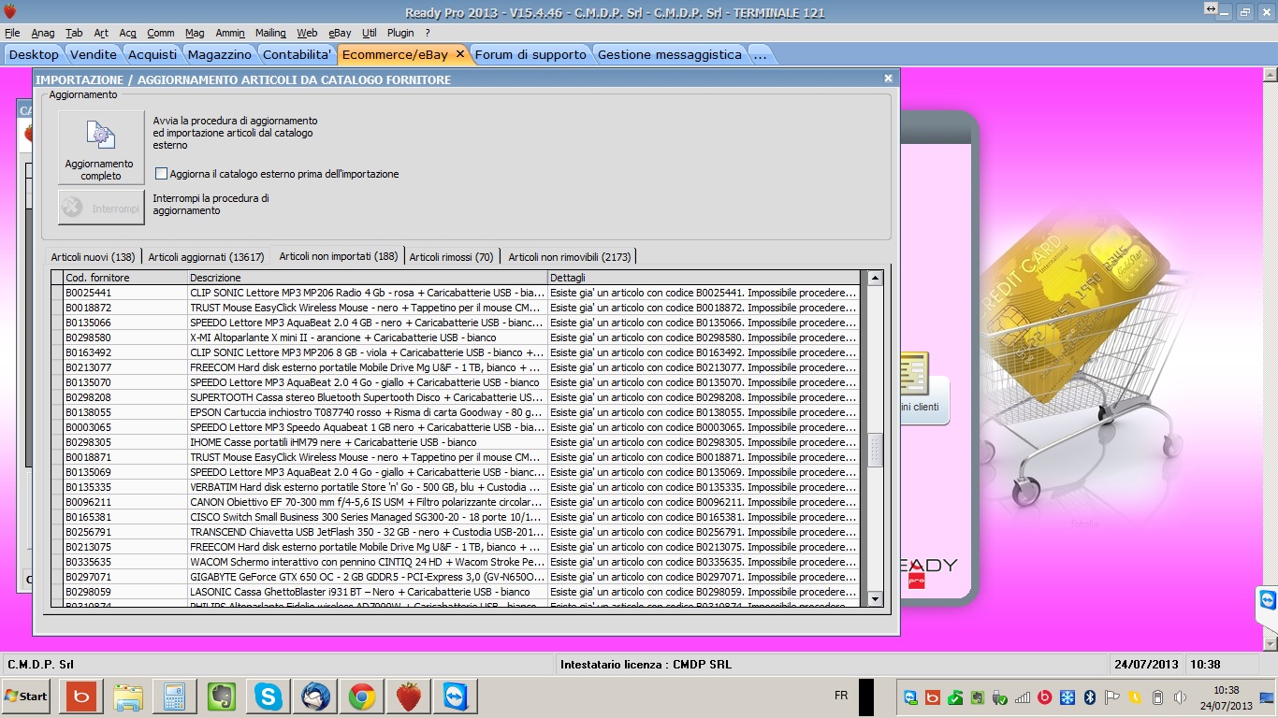Click green checkmark tray icon
Viewport: 1278px width, 718px height.
click(x=955, y=697)
